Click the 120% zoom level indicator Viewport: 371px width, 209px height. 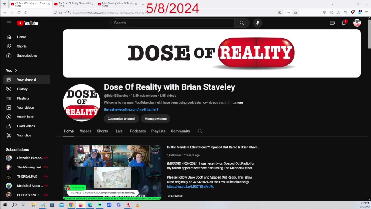(x=288, y=12)
